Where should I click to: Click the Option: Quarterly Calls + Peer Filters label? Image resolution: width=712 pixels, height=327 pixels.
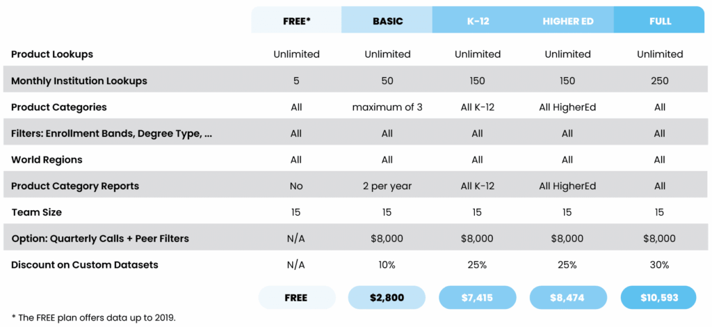coord(100,239)
